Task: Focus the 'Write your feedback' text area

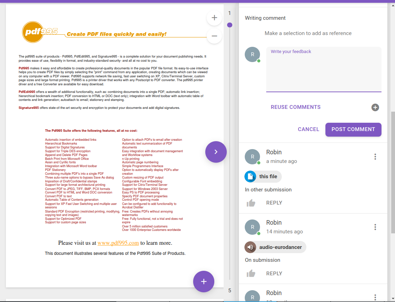Action: pos(324,69)
